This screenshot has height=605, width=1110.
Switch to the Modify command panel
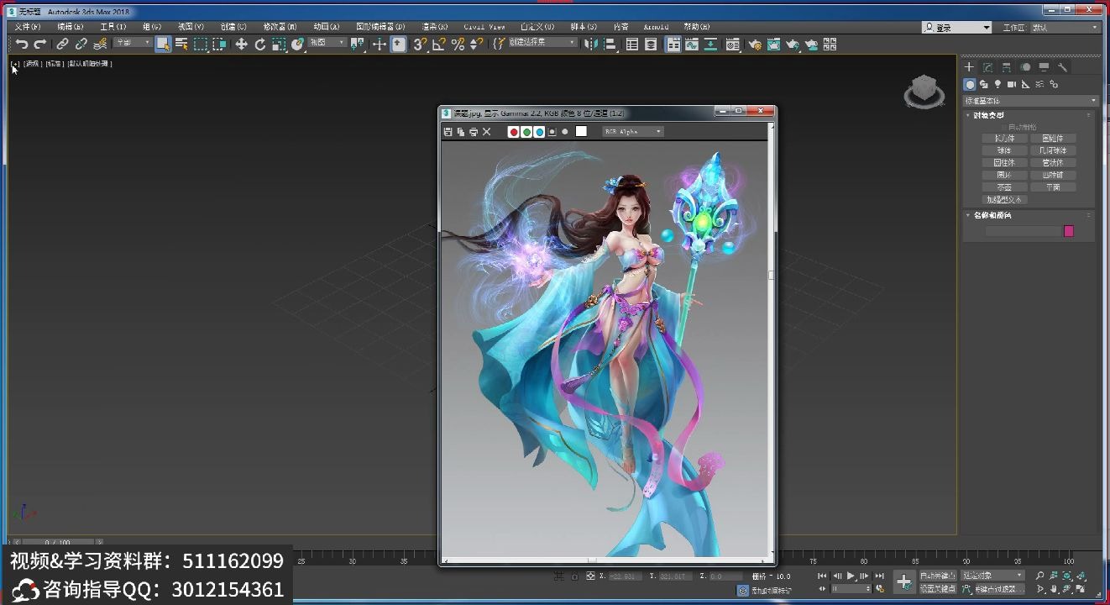click(987, 67)
